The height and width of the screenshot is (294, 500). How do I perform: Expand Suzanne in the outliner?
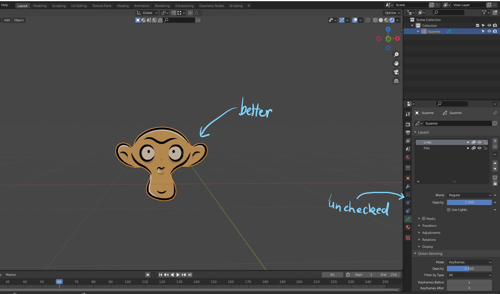418,31
